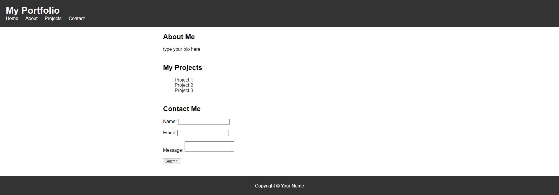Viewport: 559px width, 195px height.
Task: Click the Copyright Your Name footer text
Action: pyautogui.click(x=279, y=186)
